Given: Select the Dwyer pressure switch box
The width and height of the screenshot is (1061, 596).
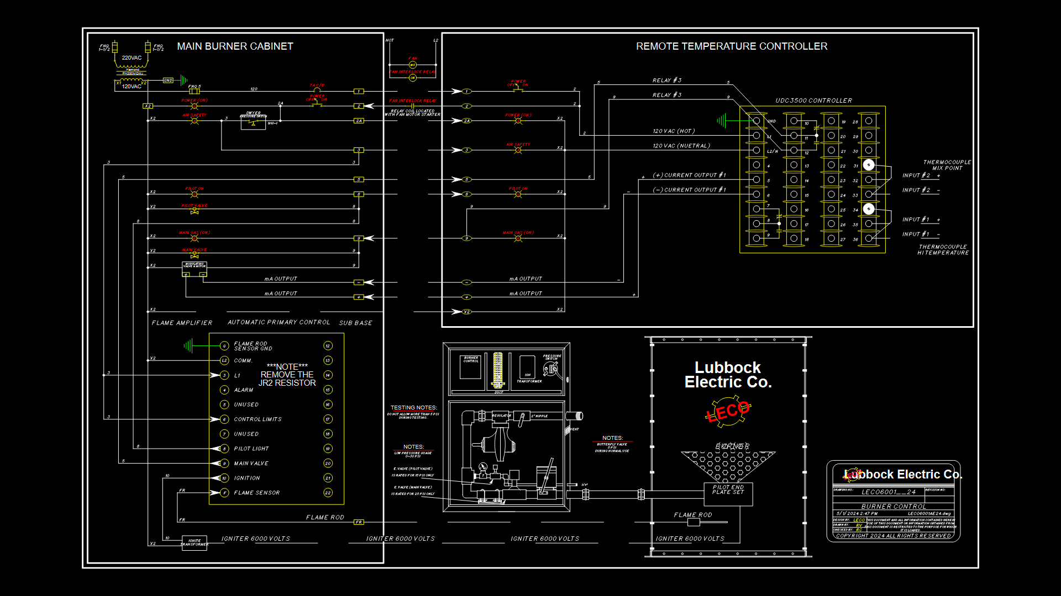Looking at the screenshot, I should click(253, 122).
